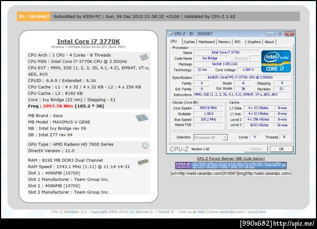This screenshot has width=317, height=229.
Task: Click the Cores value 4
Action: tap(255, 137)
